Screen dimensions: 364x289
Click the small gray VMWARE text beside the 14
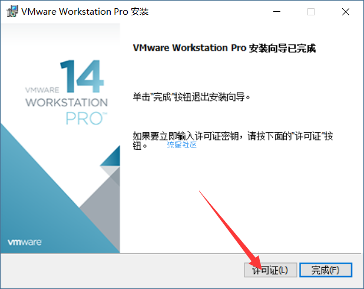(x=42, y=90)
